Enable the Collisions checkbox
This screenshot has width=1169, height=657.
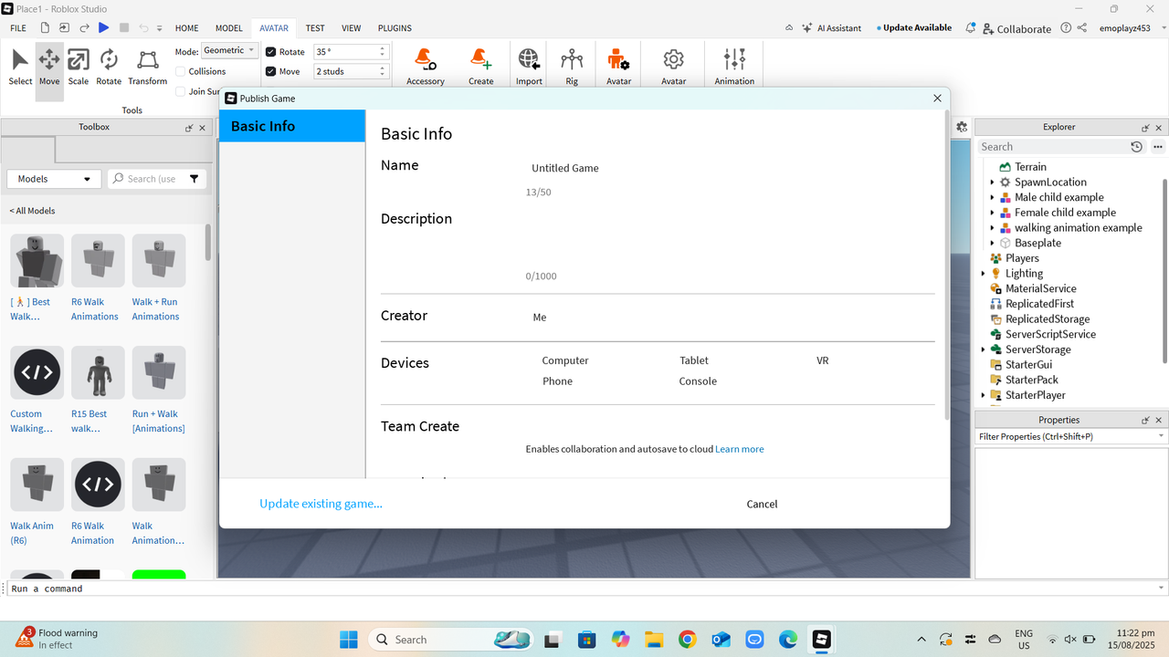pyautogui.click(x=181, y=71)
